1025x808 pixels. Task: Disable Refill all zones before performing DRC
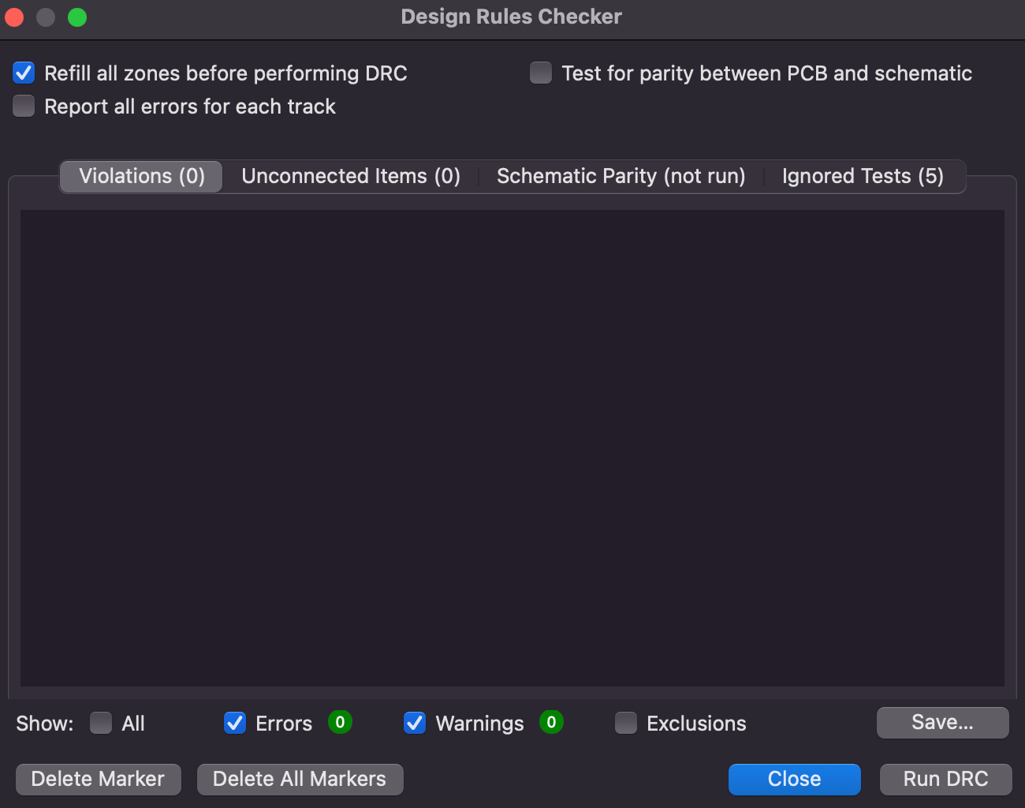click(24, 73)
